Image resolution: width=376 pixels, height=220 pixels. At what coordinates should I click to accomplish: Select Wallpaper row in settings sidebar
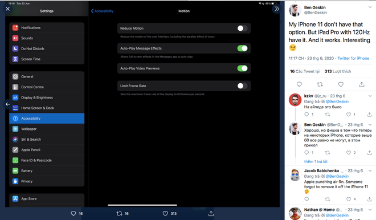coord(47,129)
